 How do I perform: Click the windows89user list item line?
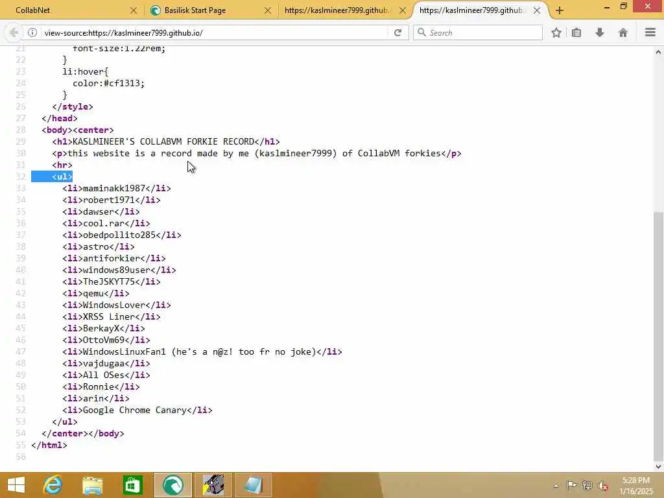coord(119,270)
